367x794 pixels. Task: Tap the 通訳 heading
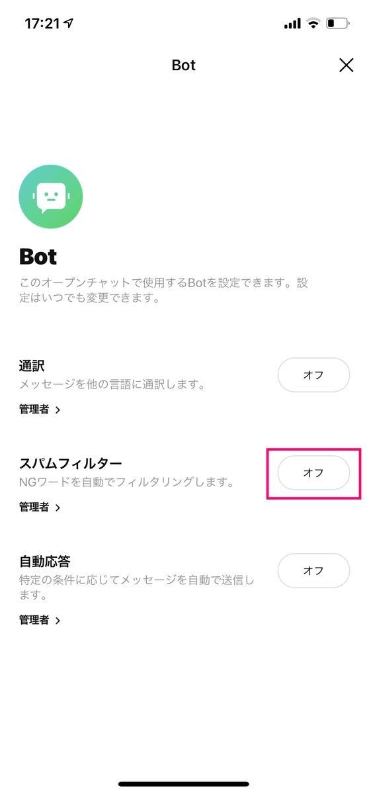[32, 366]
